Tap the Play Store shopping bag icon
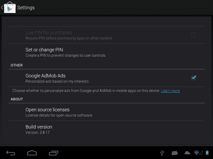 point(10,8)
